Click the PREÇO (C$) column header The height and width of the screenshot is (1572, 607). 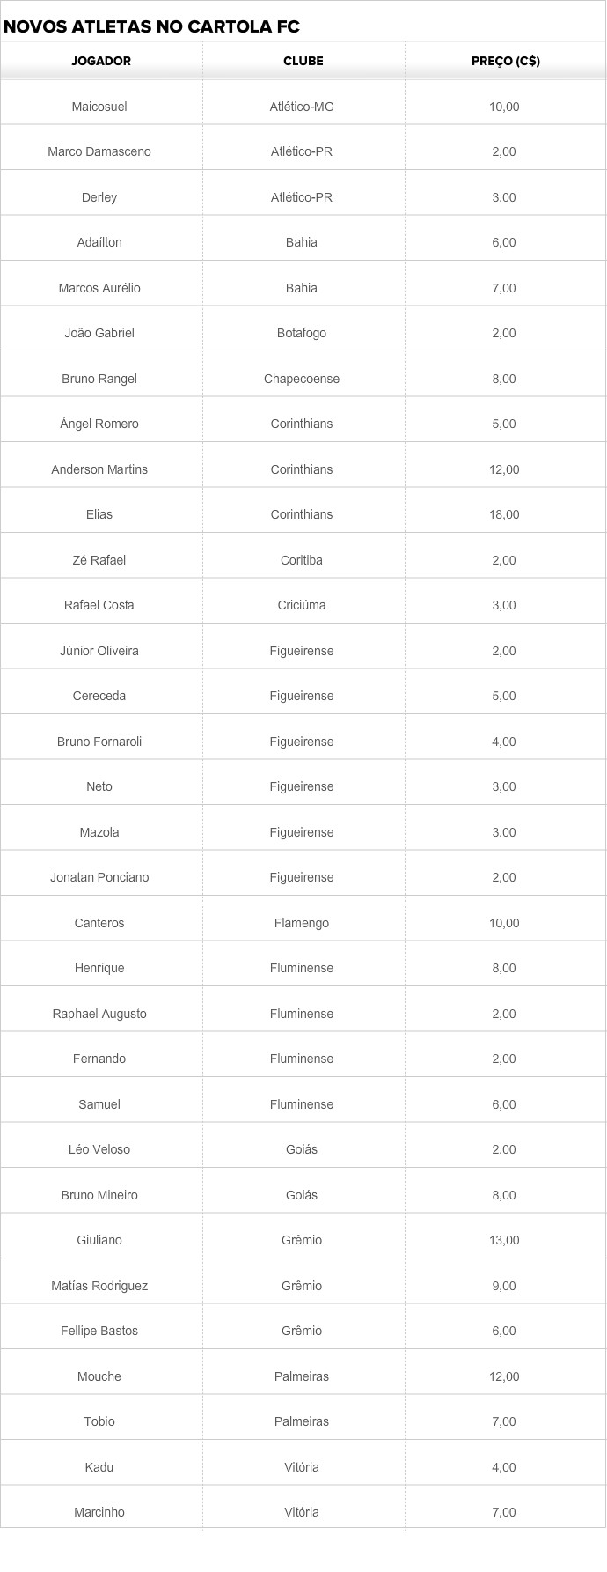[505, 61]
